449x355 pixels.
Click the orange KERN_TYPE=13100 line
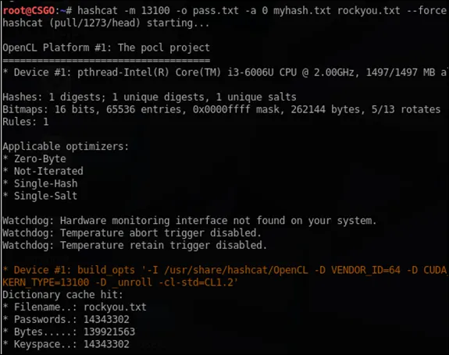(x=120, y=282)
